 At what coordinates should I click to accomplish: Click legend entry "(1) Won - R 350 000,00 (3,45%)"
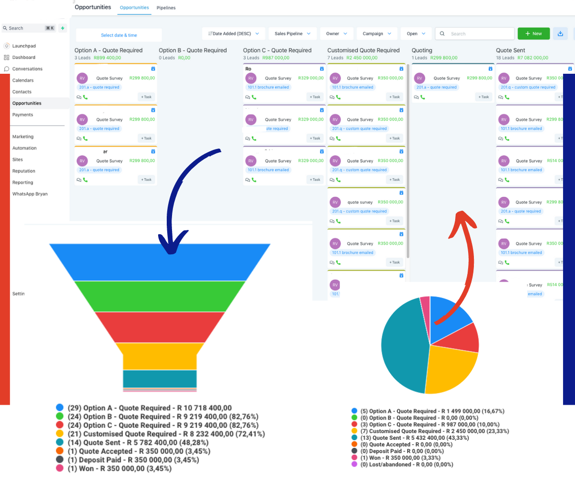click(120, 468)
